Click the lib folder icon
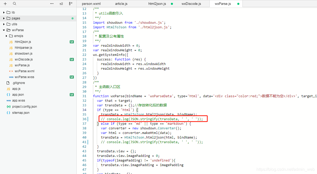317x174 pixels. [8, 12]
